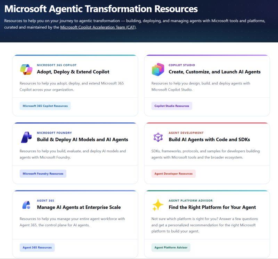This screenshot has width=278, height=259.
Task: Click the header subtitle about agentic transformation journey
Action: pyautogui.click(x=135, y=24)
